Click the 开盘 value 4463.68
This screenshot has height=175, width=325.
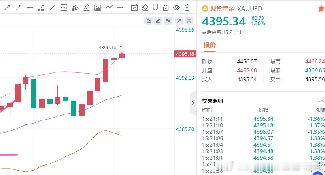[x=247, y=71]
